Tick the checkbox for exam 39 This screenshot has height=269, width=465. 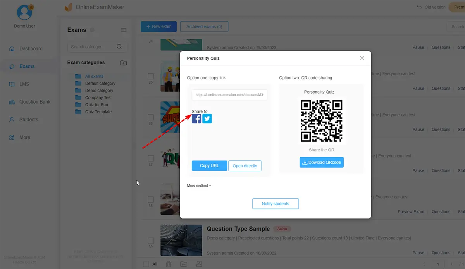[x=151, y=241]
